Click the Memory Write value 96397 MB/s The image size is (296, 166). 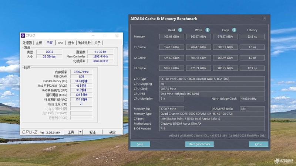coord(198,37)
